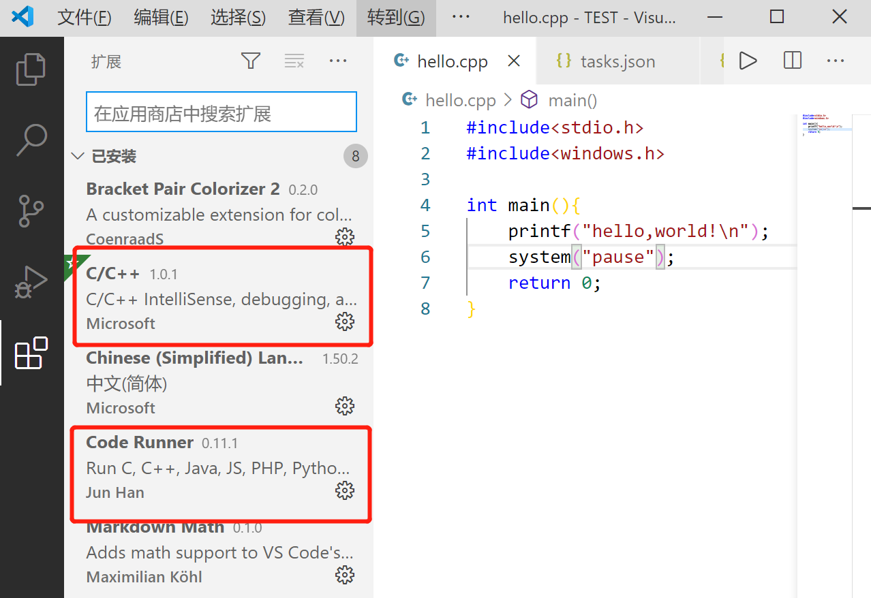Click line number 1 in gutter

[425, 127]
